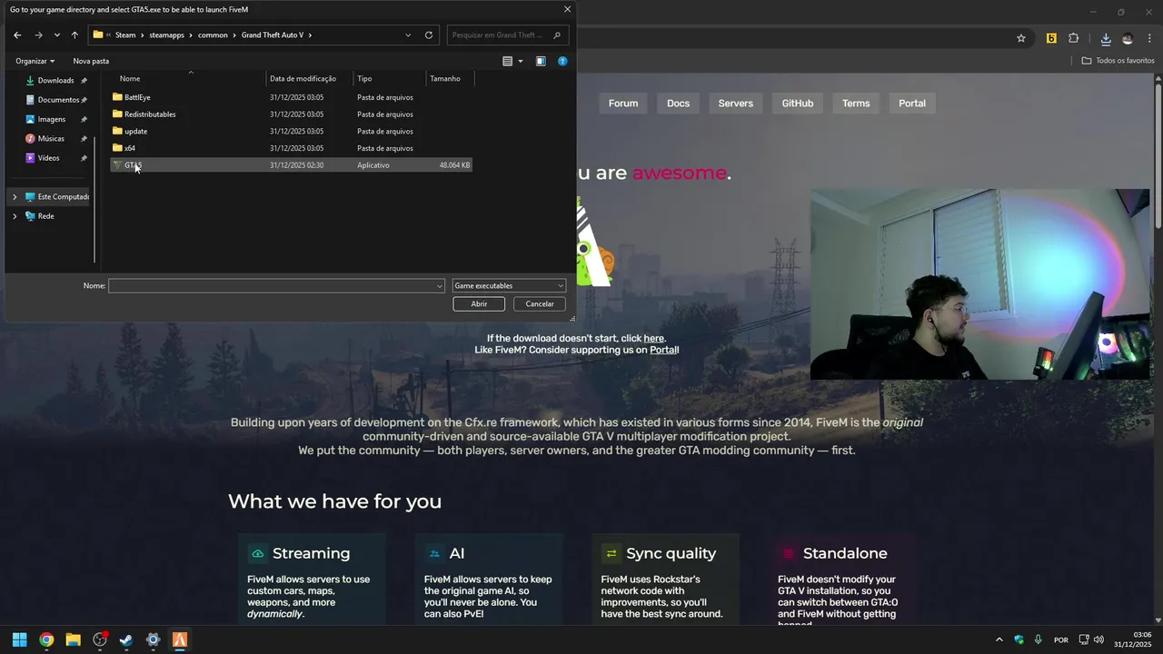Click the 'Portal' support link
This screenshot has height=654, width=1163.
click(x=663, y=350)
